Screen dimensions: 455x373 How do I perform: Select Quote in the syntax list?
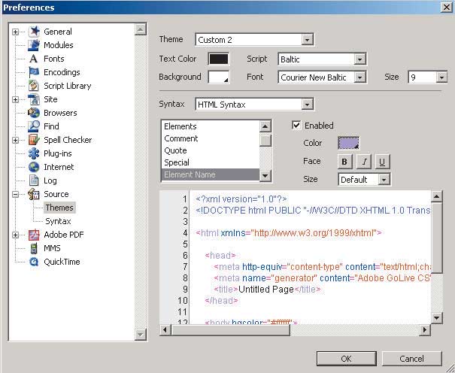pyautogui.click(x=210, y=150)
